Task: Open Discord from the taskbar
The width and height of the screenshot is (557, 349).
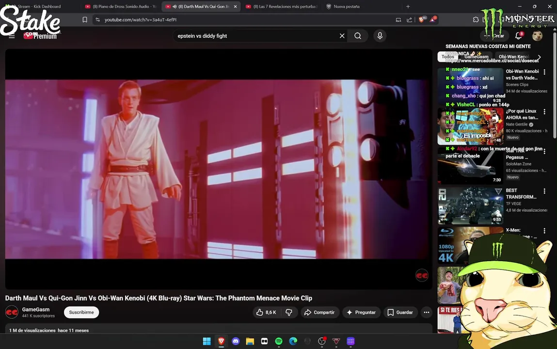Action: point(236,341)
